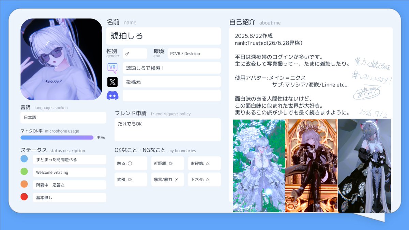This screenshot has height=230, width=409.
Task: Click the X (Twitter) logo icon
Action: 112,82
